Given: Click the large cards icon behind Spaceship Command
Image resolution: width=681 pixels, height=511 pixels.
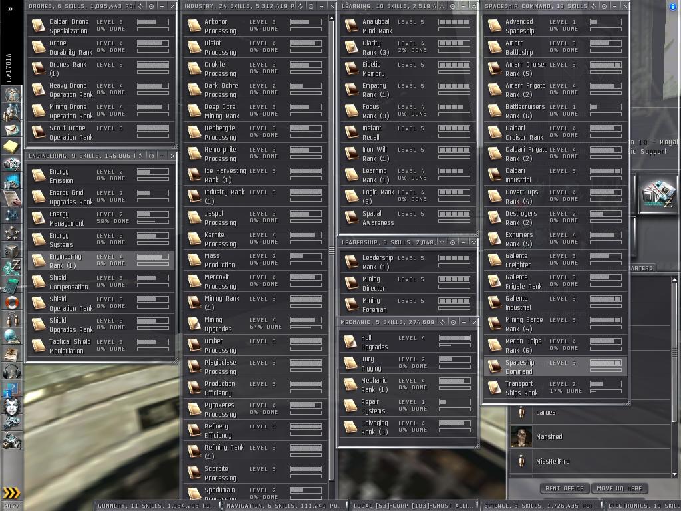Looking at the screenshot, I should pyautogui.click(x=659, y=192).
